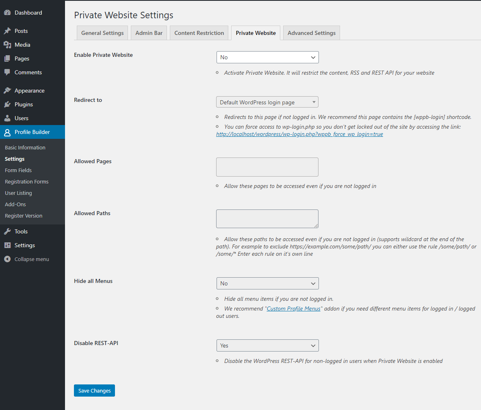
Task: Open the Redirect to page dropdown
Action: pyautogui.click(x=267, y=102)
